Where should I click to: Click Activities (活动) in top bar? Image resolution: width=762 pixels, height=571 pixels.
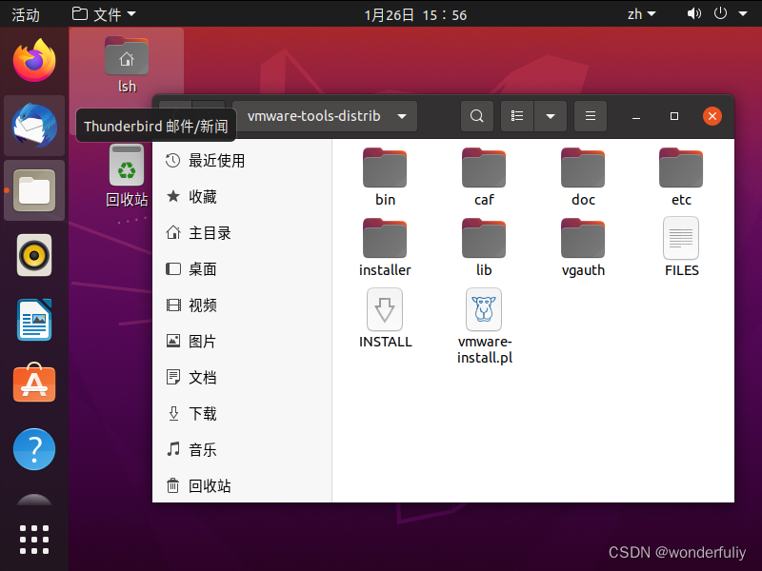tap(26, 14)
